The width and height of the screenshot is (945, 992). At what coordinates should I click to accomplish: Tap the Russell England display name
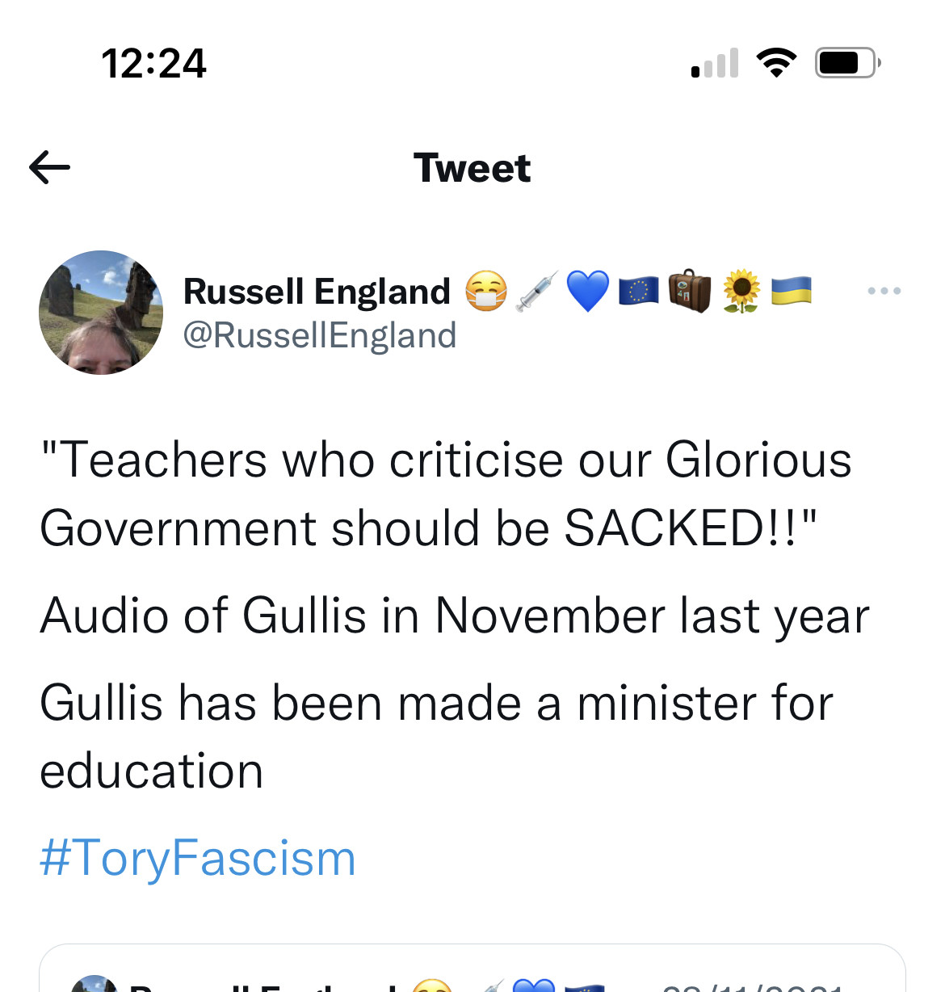click(317, 292)
